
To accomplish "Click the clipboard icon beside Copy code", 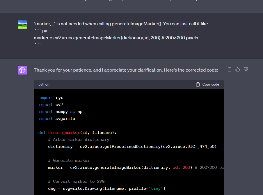I will (x=198, y=84).
